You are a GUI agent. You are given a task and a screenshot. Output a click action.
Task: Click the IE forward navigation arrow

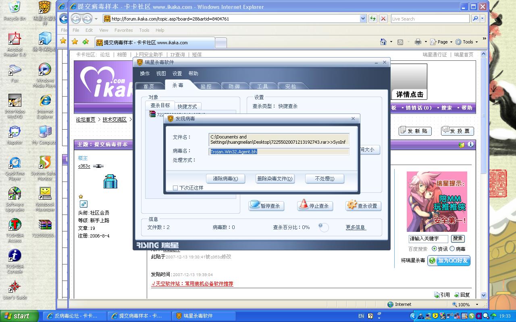(87, 19)
